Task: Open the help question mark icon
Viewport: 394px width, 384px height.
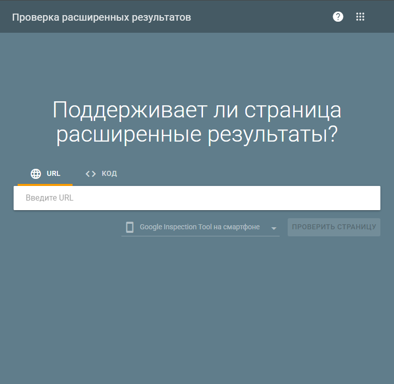Action: pos(338,17)
